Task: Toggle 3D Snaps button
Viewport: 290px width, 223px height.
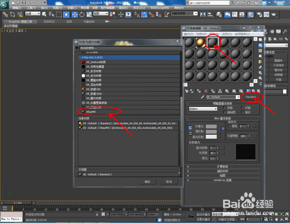Action: pos(137,14)
